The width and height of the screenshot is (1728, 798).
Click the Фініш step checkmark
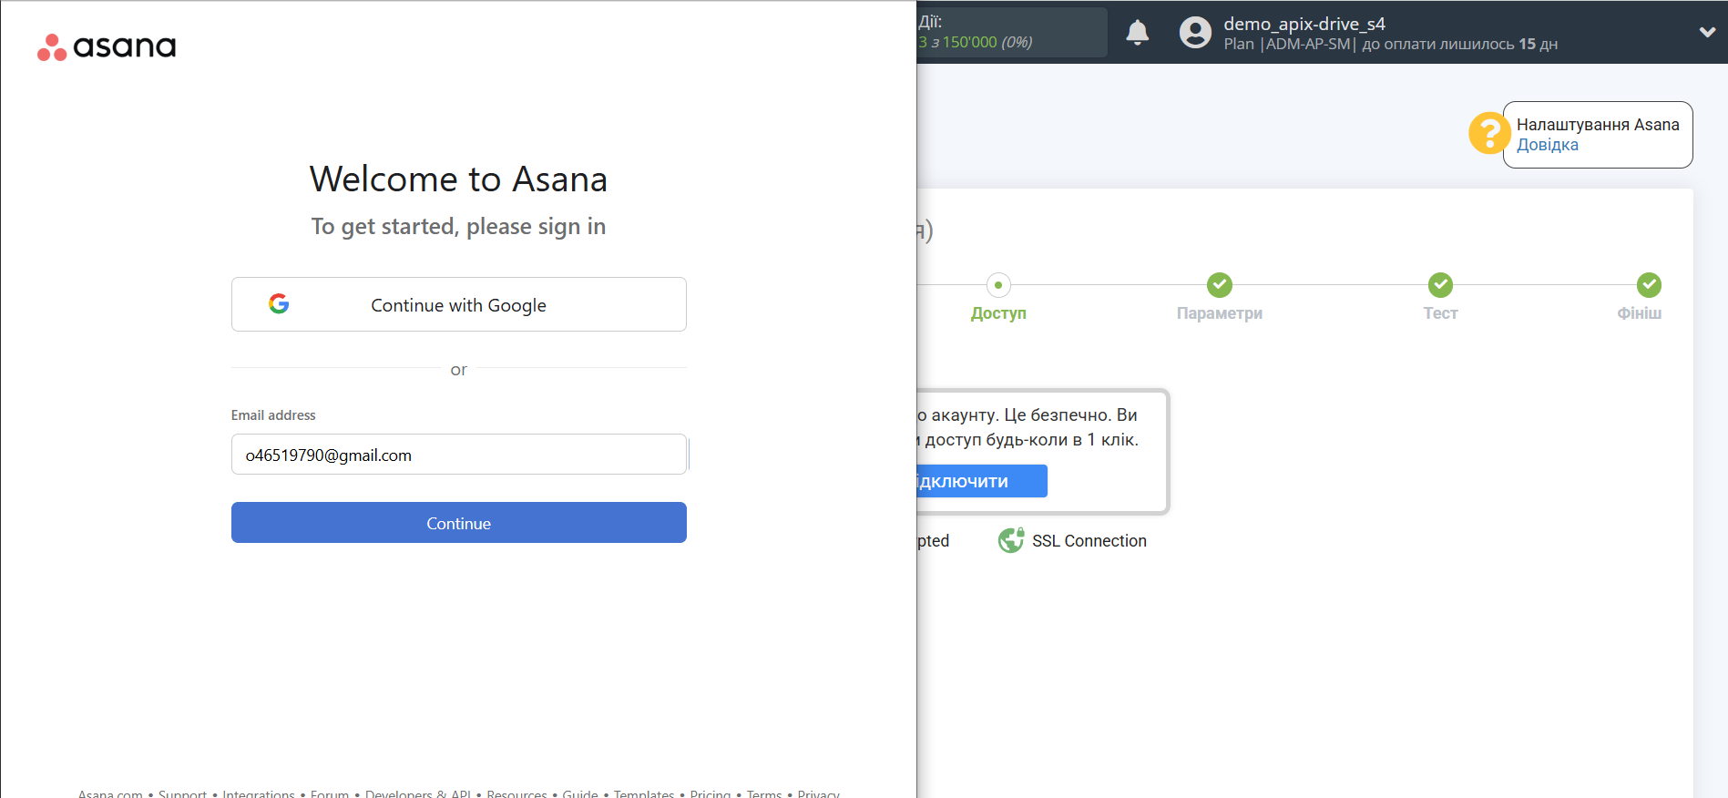pyautogui.click(x=1649, y=285)
